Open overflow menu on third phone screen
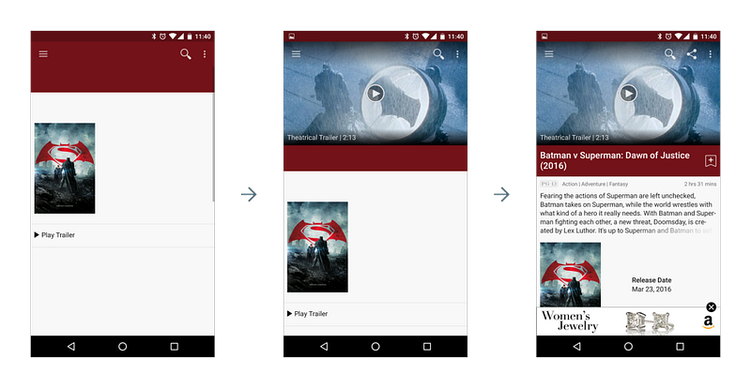 click(x=711, y=54)
